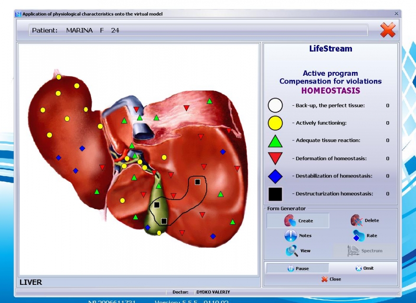Select blue diamond Destabilization of homeostasis
The height and width of the screenshot is (303, 416).
point(275,176)
